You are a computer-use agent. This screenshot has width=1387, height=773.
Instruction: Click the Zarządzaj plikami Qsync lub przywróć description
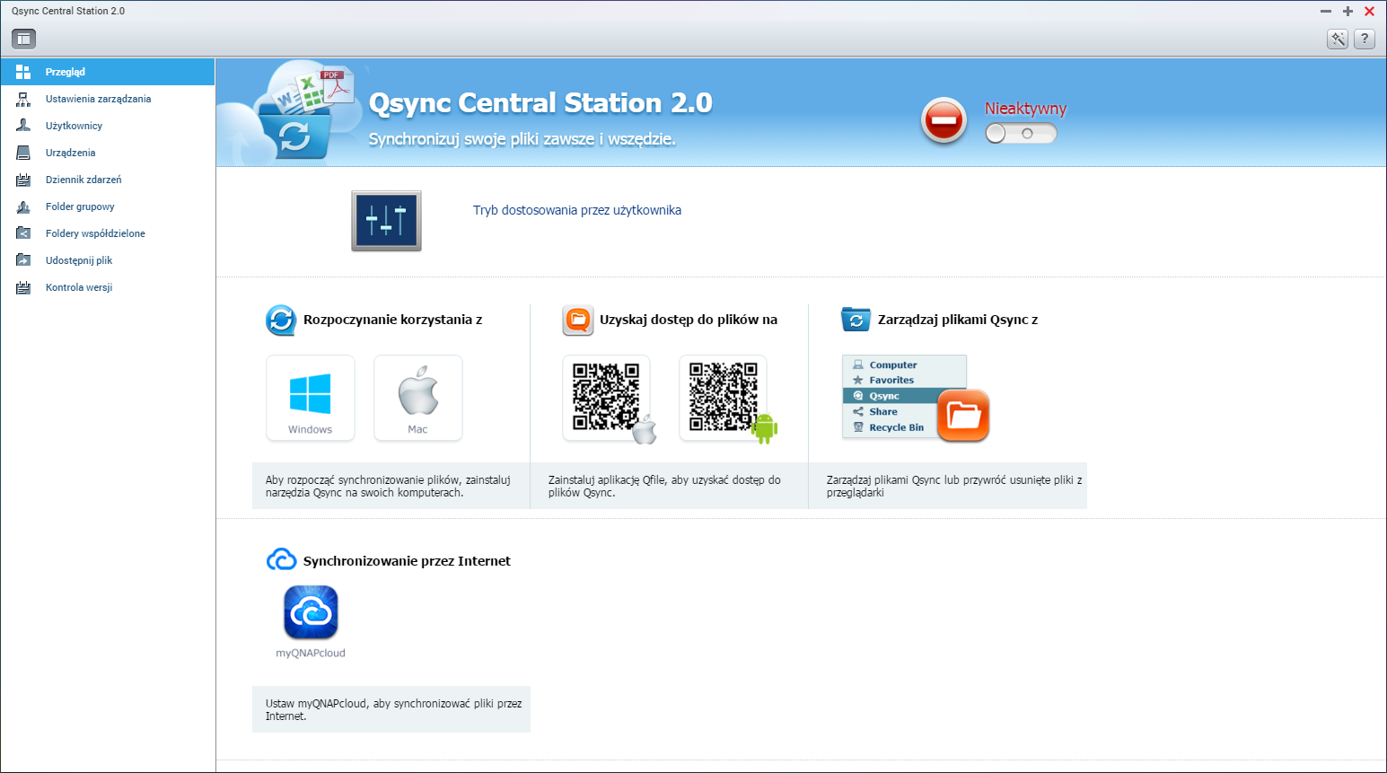tap(954, 487)
